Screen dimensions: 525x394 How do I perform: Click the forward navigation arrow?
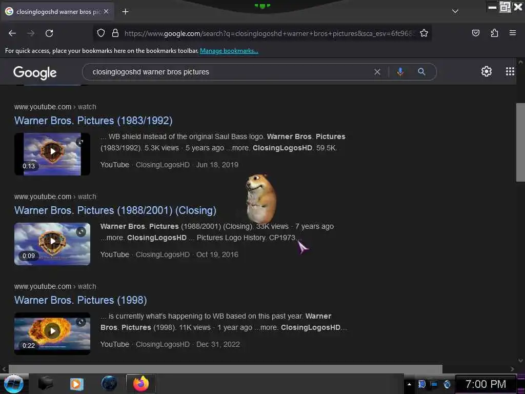31,33
